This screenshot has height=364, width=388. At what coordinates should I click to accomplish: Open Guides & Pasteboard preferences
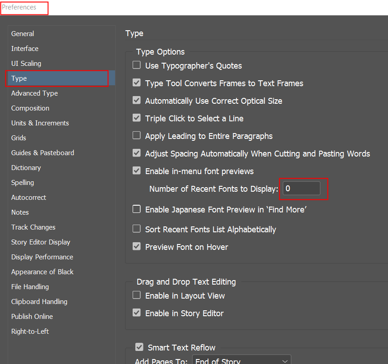coord(42,153)
